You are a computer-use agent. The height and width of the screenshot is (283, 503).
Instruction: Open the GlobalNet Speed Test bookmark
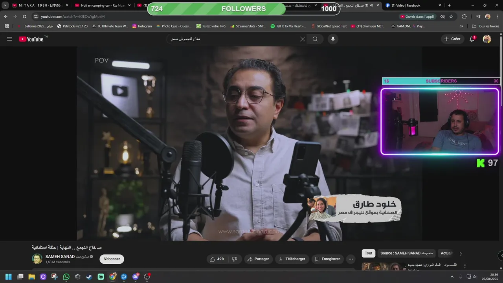click(x=329, y=26)
